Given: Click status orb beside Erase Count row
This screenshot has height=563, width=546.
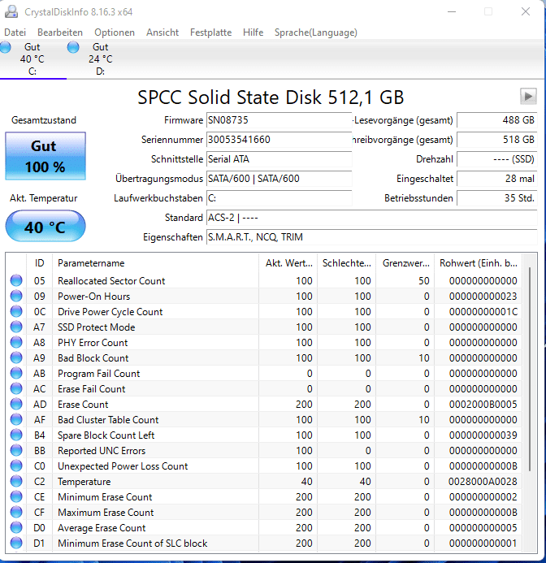Looking at the screenshot, I should tap(16, 405).
